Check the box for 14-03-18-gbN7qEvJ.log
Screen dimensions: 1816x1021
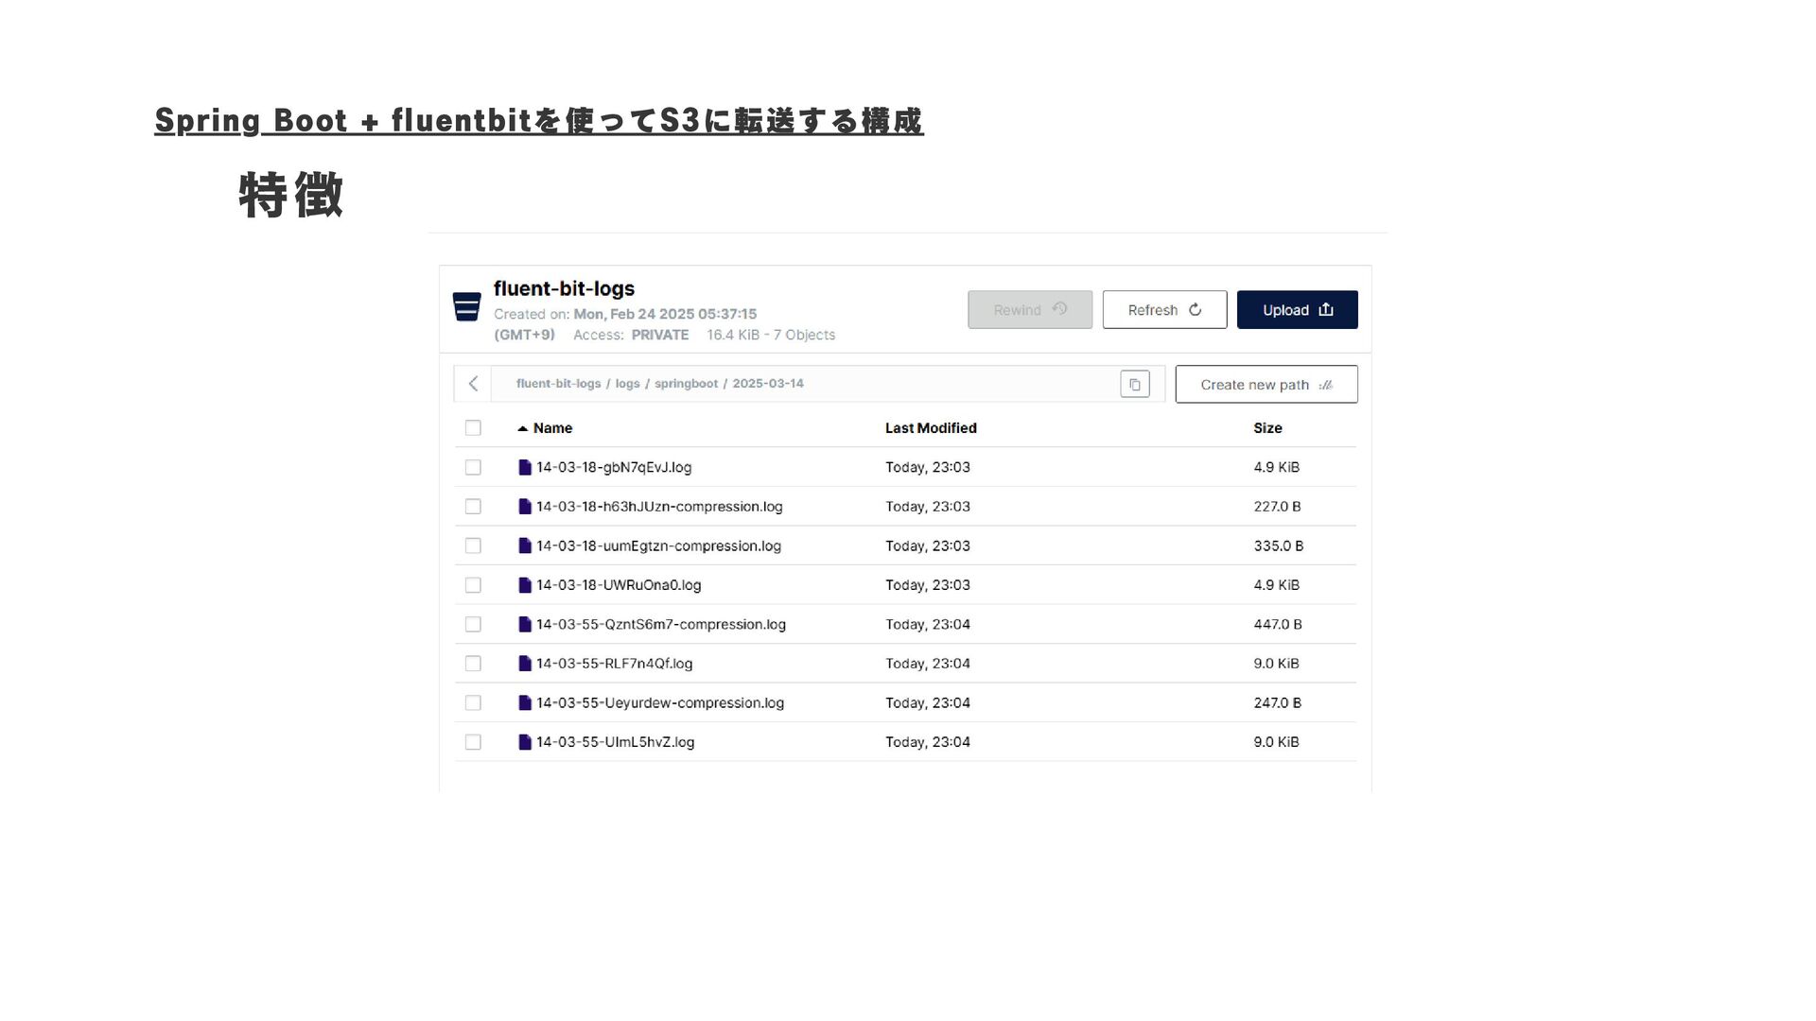click(473, 467)
